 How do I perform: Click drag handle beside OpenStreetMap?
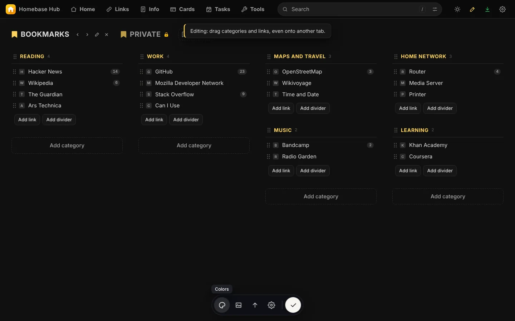coord(269,72)
